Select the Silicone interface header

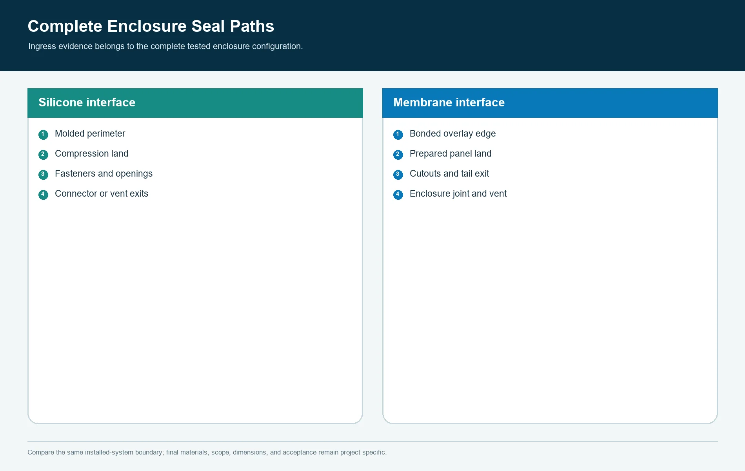[x=195, y=103]
